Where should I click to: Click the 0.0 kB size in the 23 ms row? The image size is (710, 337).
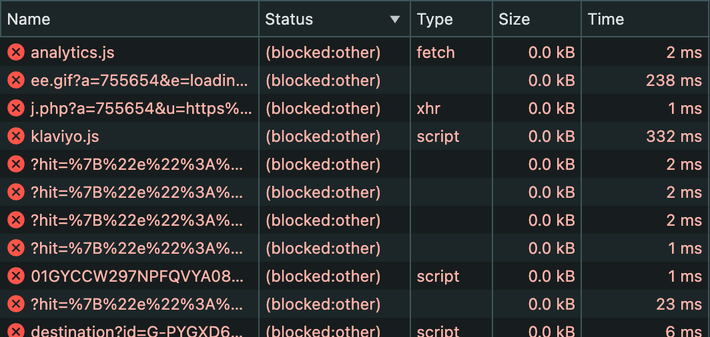click(551, 304)
